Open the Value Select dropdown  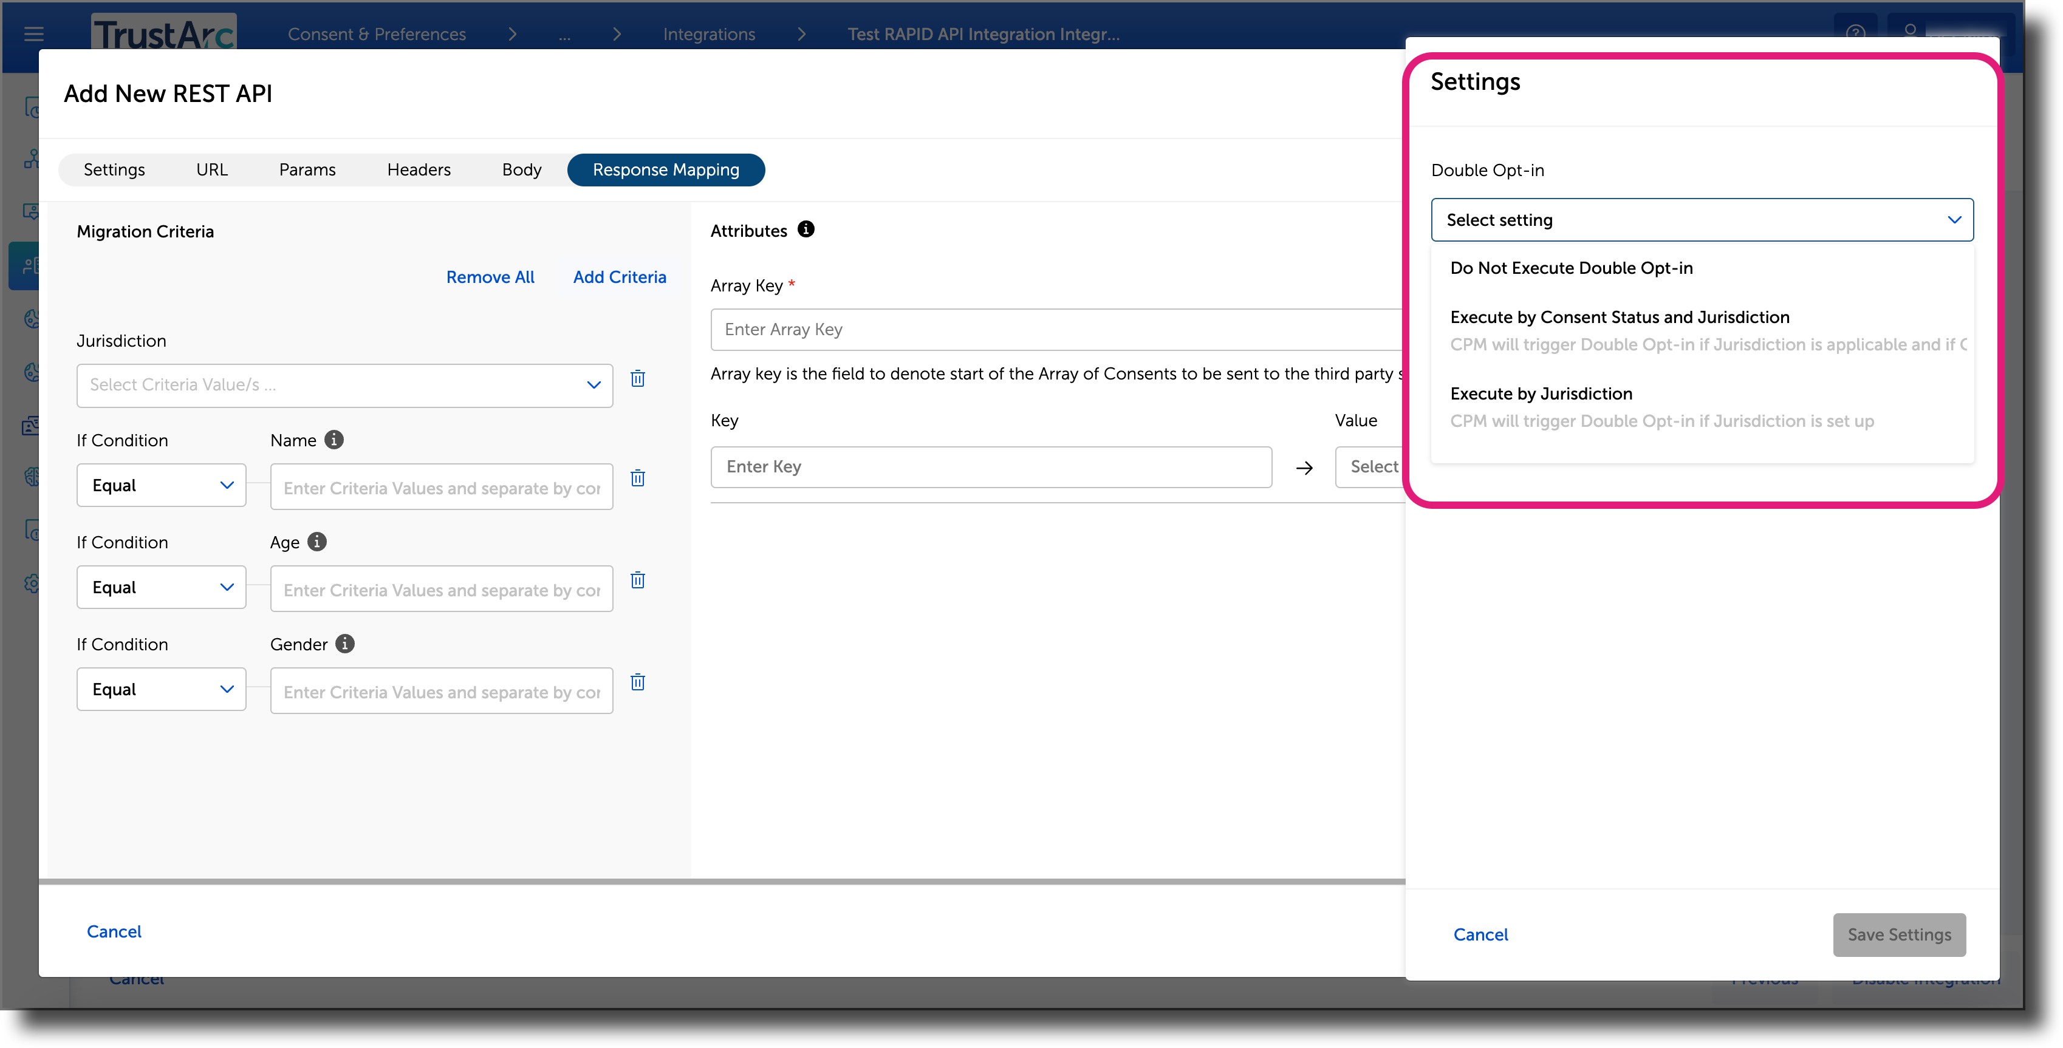[x=1370, y=467]
